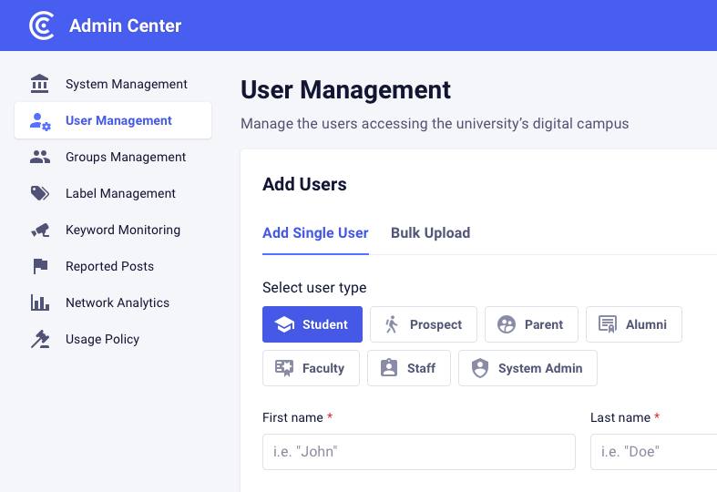Click the Reported Posts flag icon
This screenshot has height=492, width=717.
tap(40, 266)
